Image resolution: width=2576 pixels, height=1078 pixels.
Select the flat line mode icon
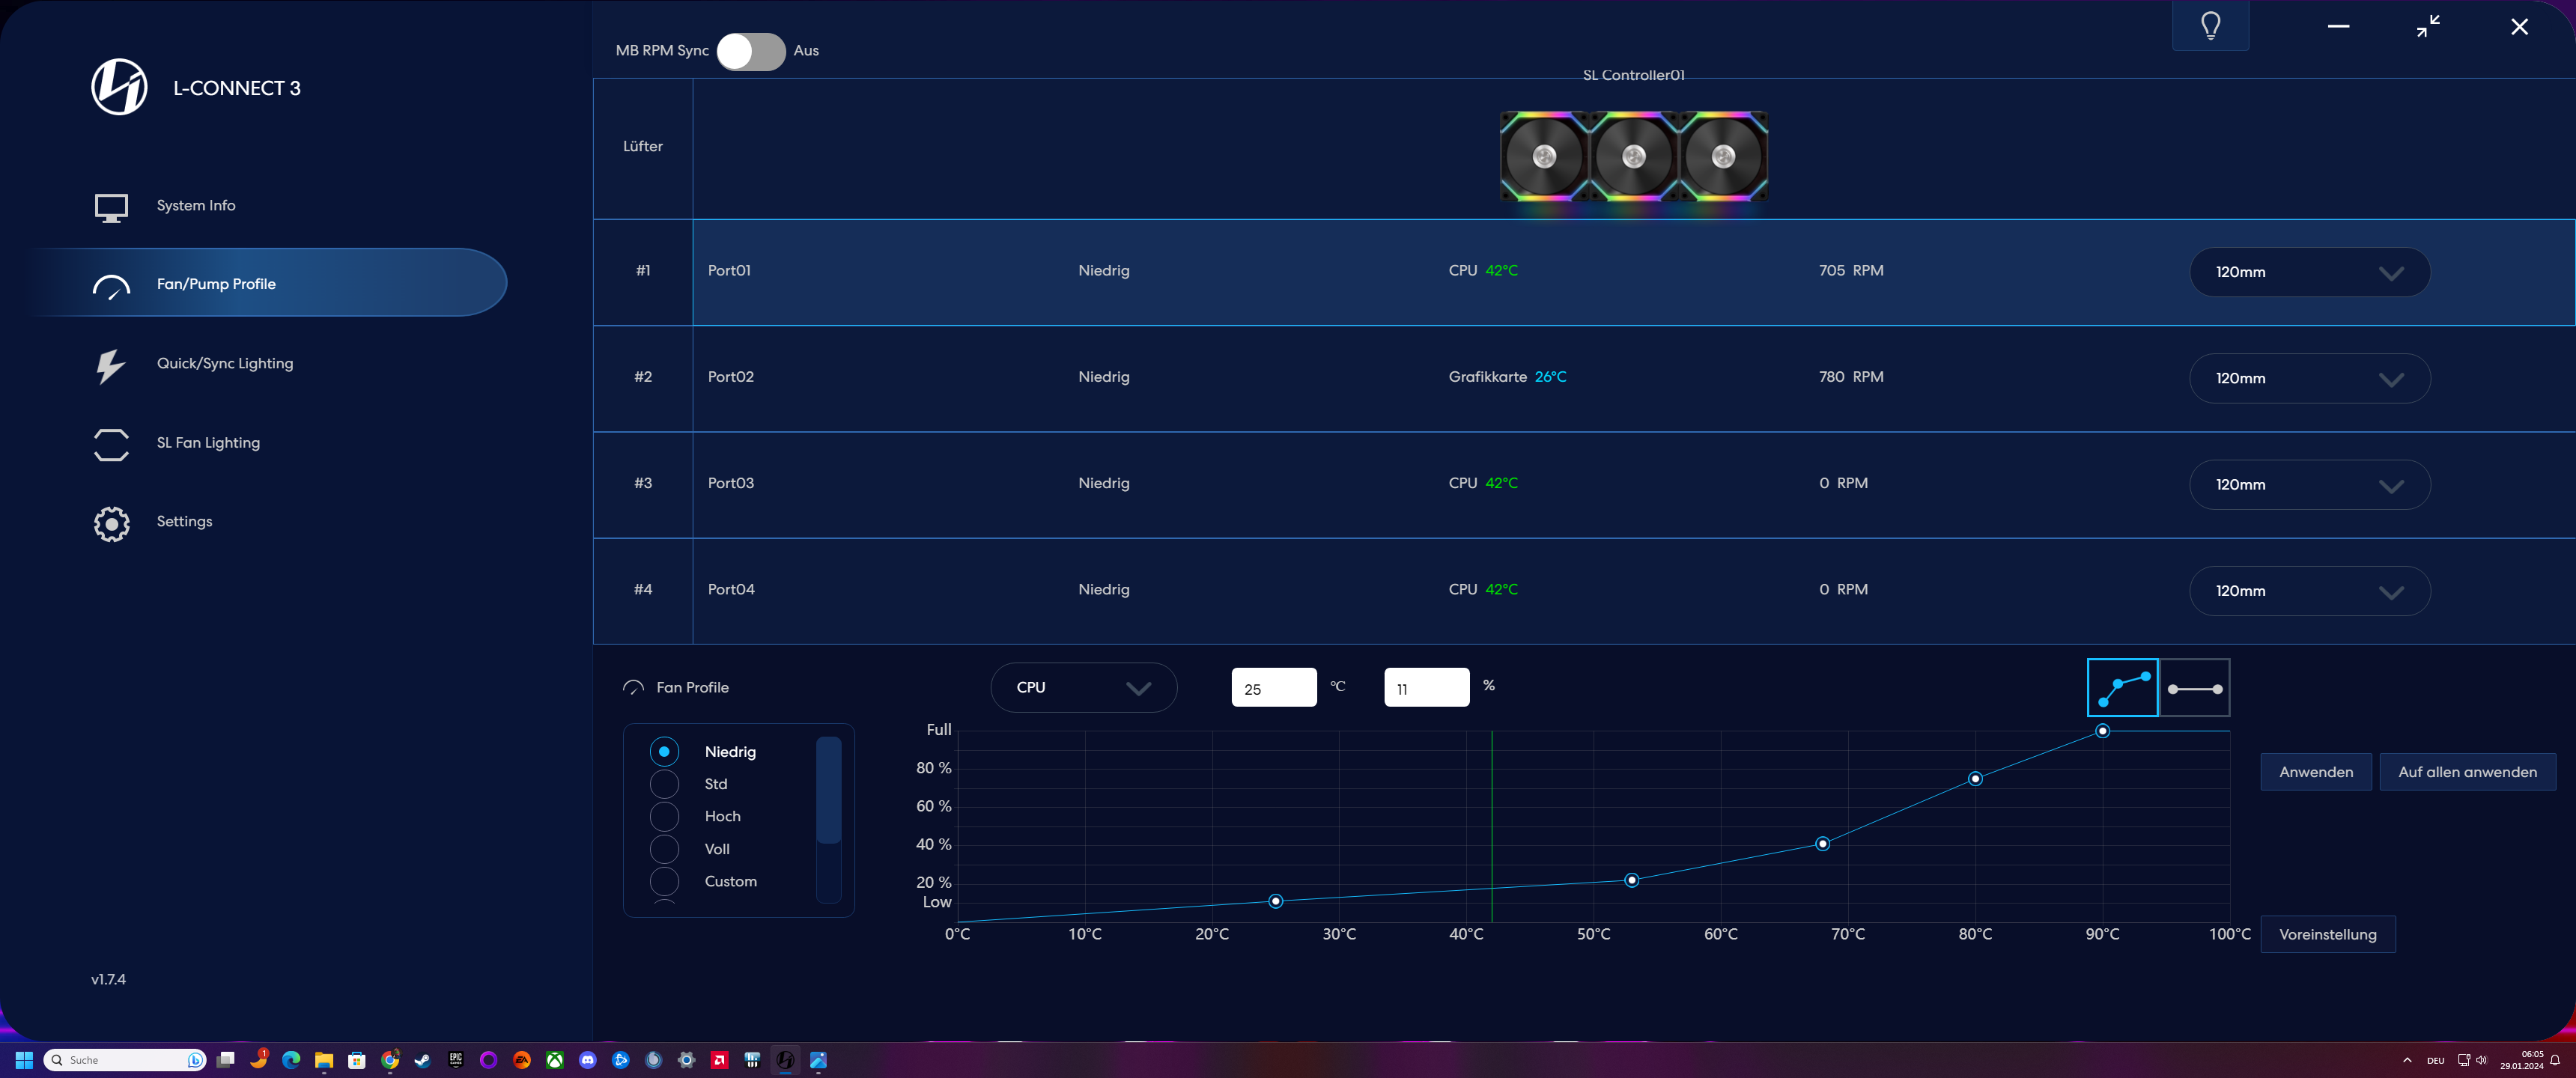[2194, 688]
